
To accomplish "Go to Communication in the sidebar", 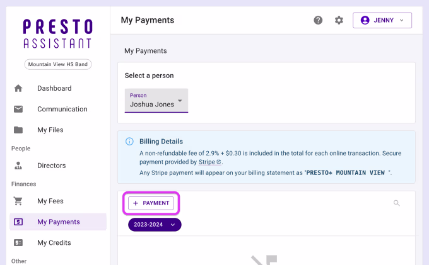I will click(x=62, y=109).
